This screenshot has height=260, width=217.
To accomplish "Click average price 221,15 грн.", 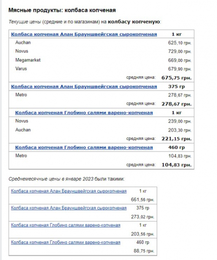I will [x=177, y=139].
